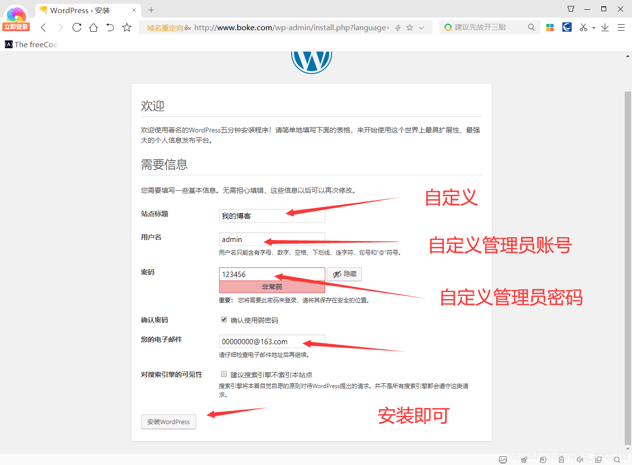
Task: Click the overlapping windows icon in status bar
Action: [x=598, y=459]
